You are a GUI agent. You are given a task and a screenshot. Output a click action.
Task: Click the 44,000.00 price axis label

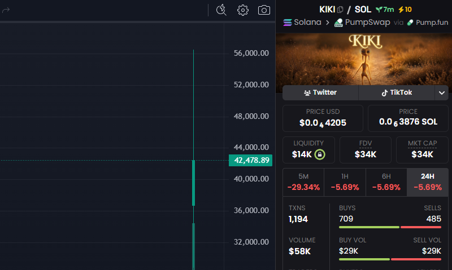click(251, 147)
